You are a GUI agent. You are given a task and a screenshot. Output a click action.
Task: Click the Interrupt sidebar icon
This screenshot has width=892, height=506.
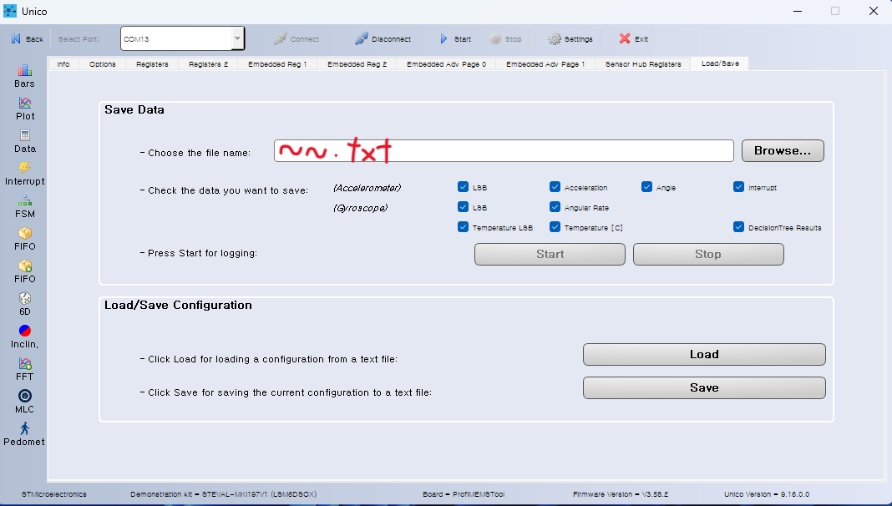tap(24, 173)
